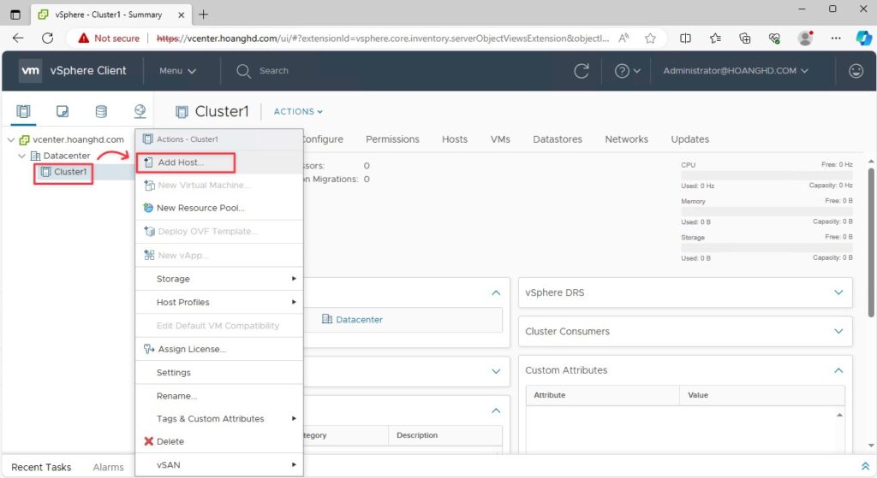Sort by the Attribute column header
The image size is (877, 478).
pyautogui.click(x=602, y=395)
